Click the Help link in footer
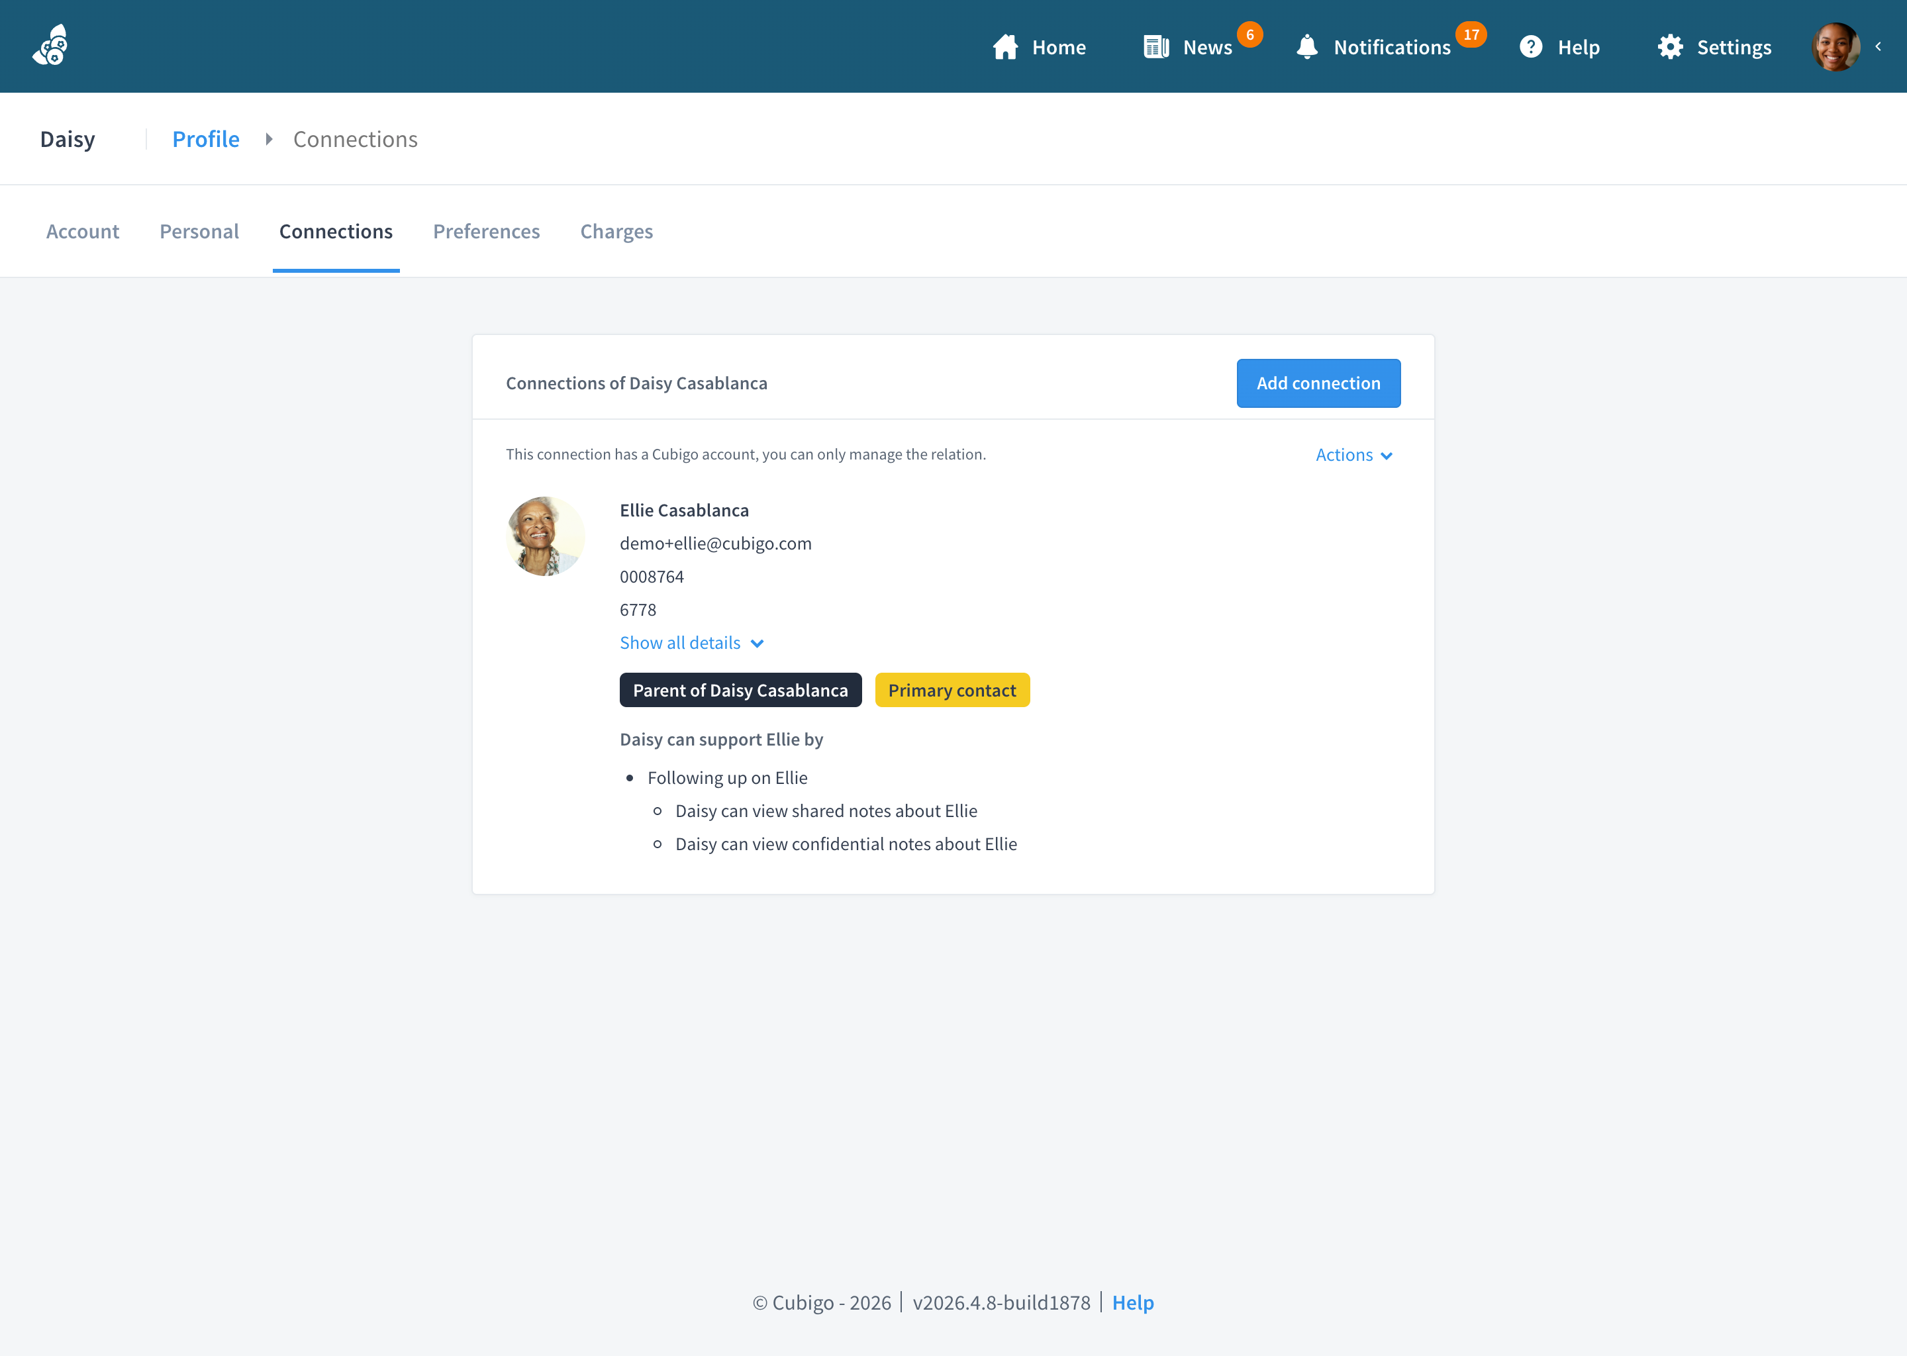 [x=1132, y=1302]
